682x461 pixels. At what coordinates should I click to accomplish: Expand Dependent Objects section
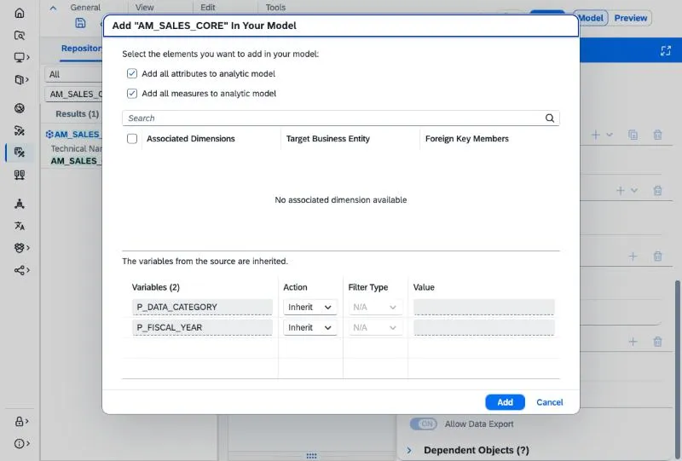[409, 450]
